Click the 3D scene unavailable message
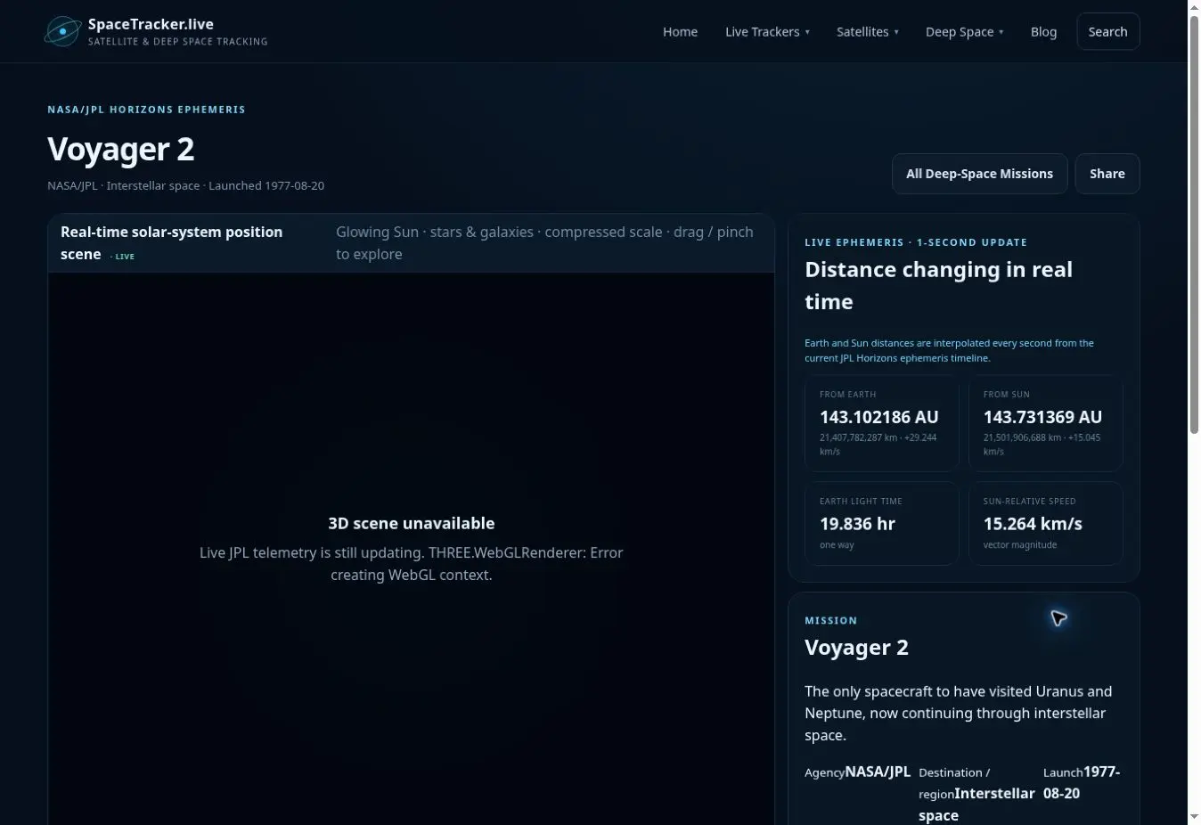Image resolution: width=1201 pixels, height=825 pixels. 411,523
